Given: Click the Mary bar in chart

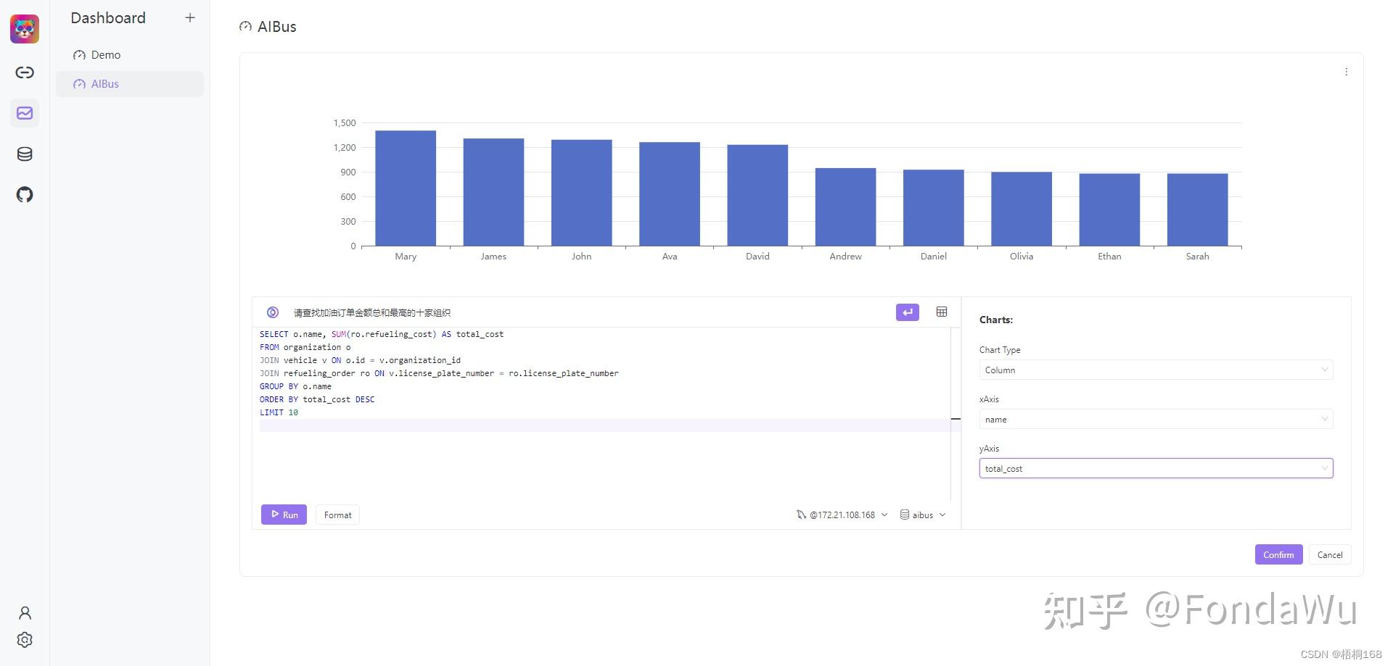Looking at the screenshot, I should click(406, 188).
